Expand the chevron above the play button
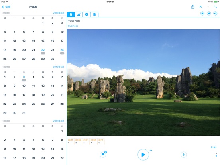Screen dimensions: 220x165 151,150
